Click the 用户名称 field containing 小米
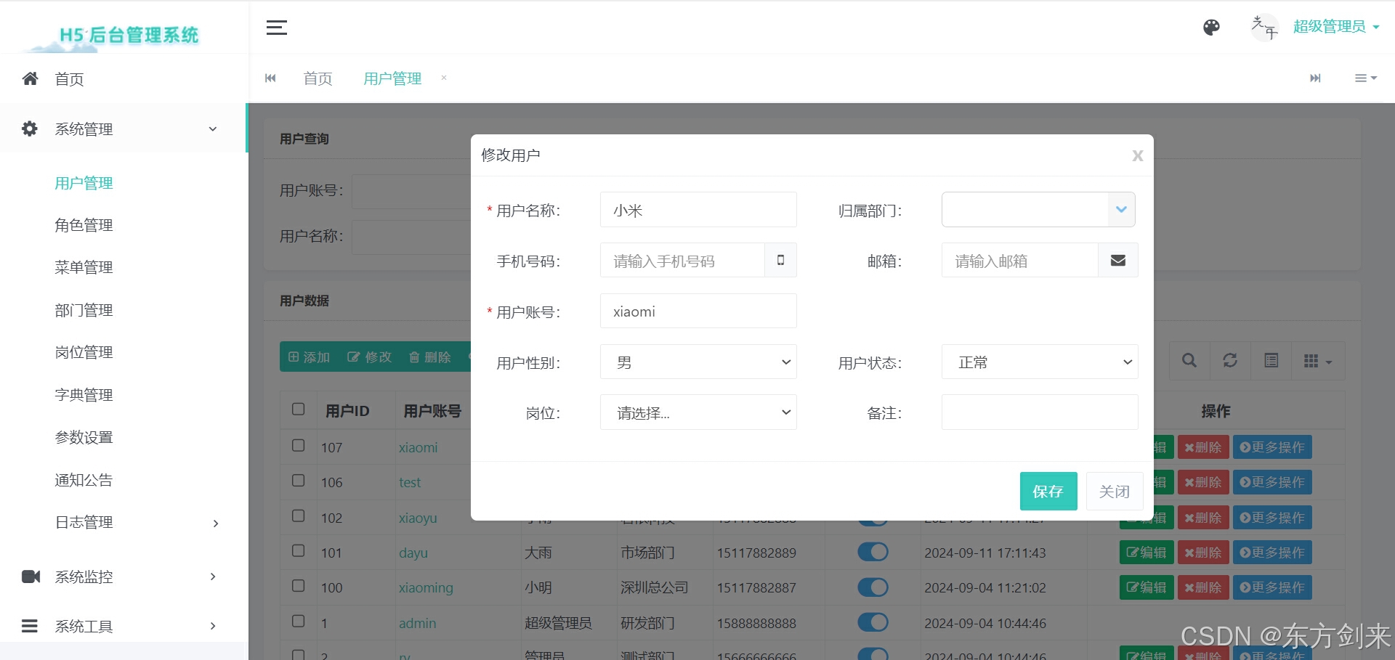Viewport: 1395px width, 660px height. pos(698,210)
